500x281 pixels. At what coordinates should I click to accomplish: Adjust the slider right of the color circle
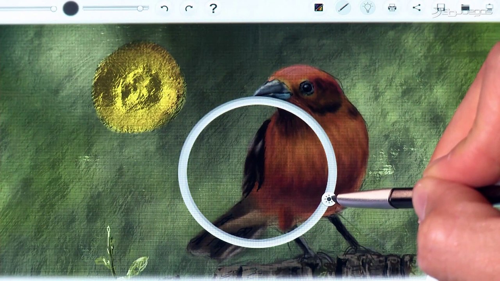click(x=116, y=8)
